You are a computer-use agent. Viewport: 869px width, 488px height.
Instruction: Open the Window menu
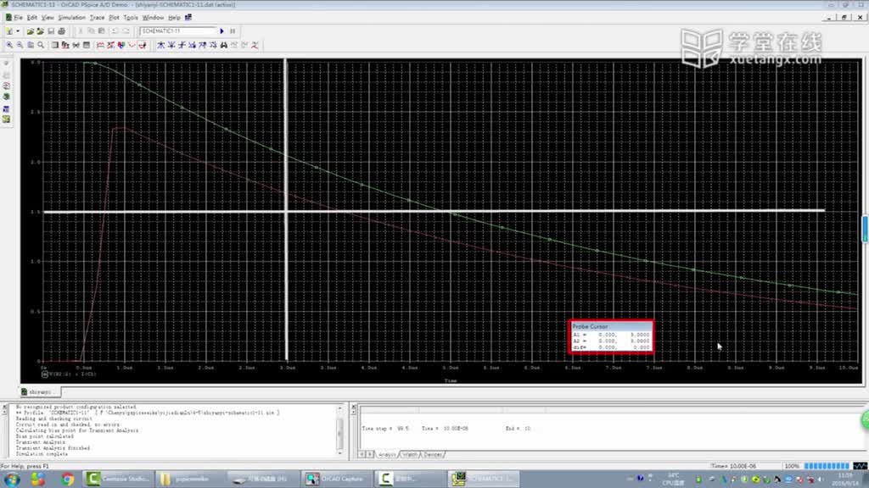[x=153, y=18]
